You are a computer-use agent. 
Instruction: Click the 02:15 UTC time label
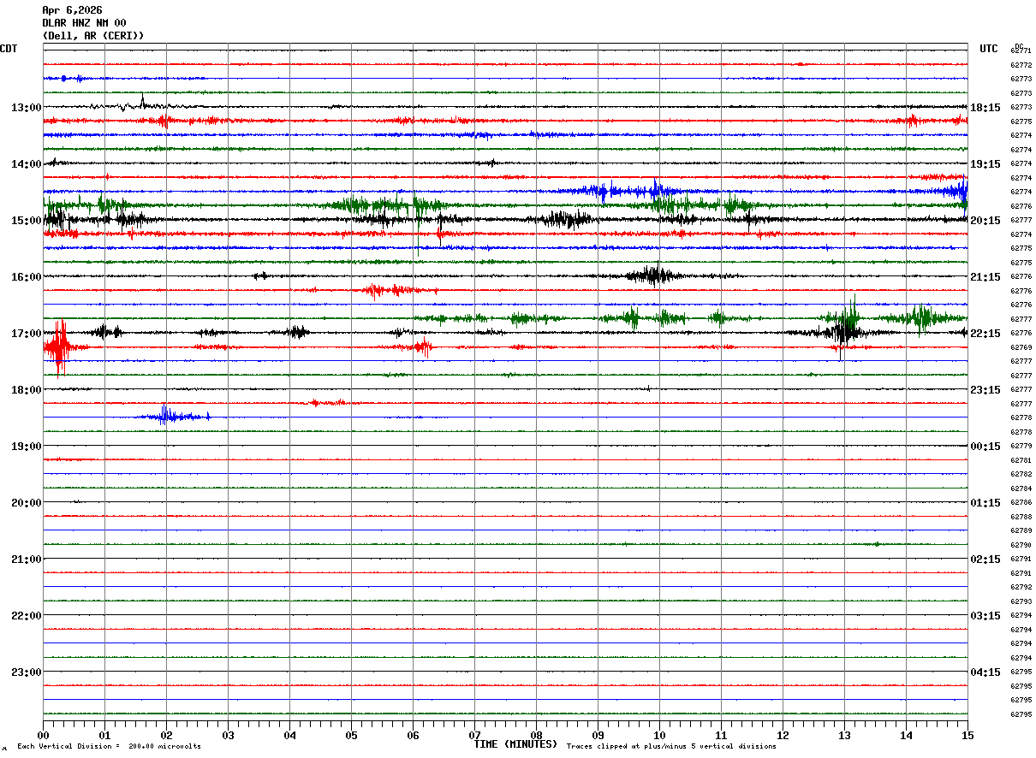[985, 560]
